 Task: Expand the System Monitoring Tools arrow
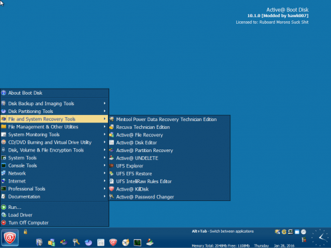click(105, 134)
